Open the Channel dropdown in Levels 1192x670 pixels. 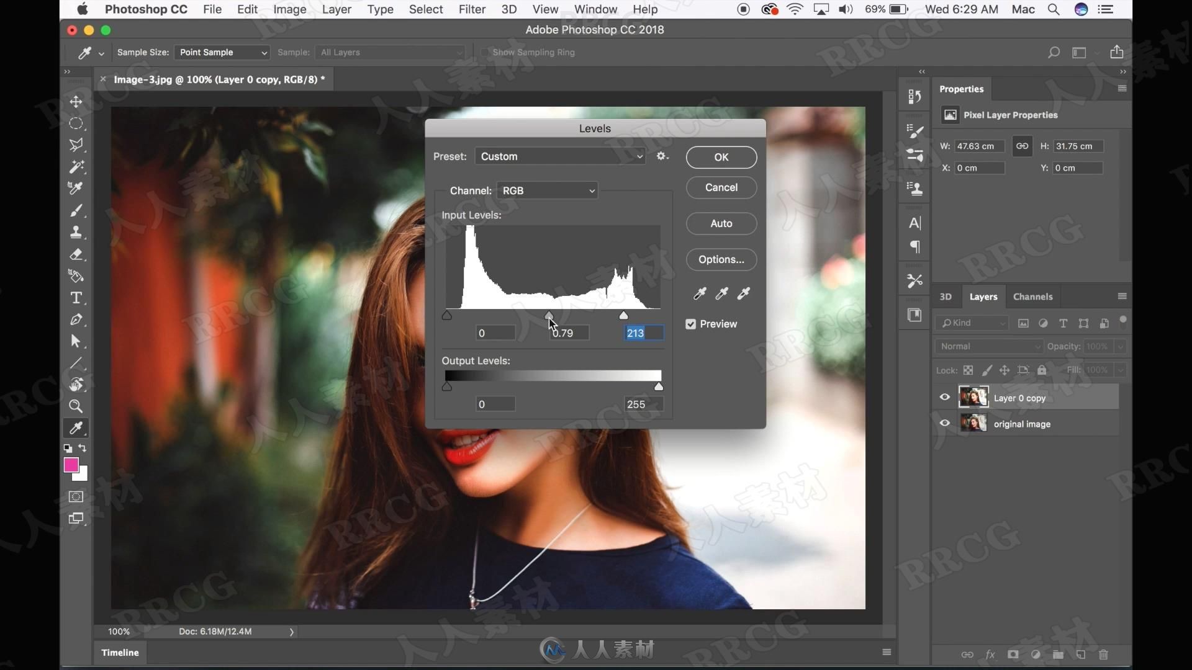[546, 190]
